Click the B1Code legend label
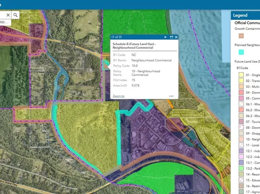Viewport: 260px width, 194px height. click(242, 68)
